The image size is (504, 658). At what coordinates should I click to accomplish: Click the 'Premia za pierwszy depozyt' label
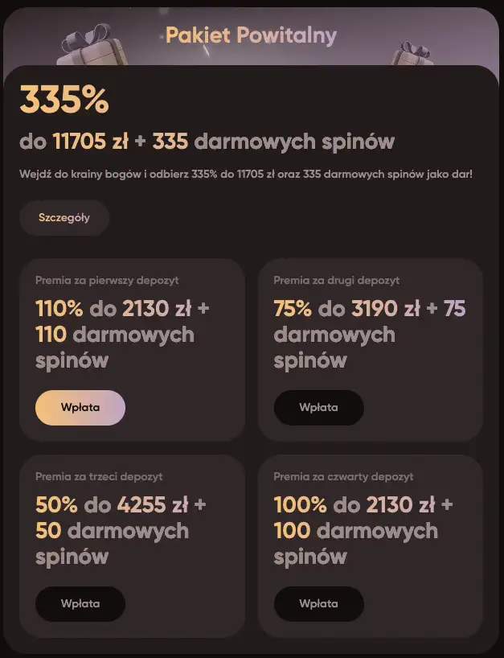pyautogui.click(x=107, y=281)
